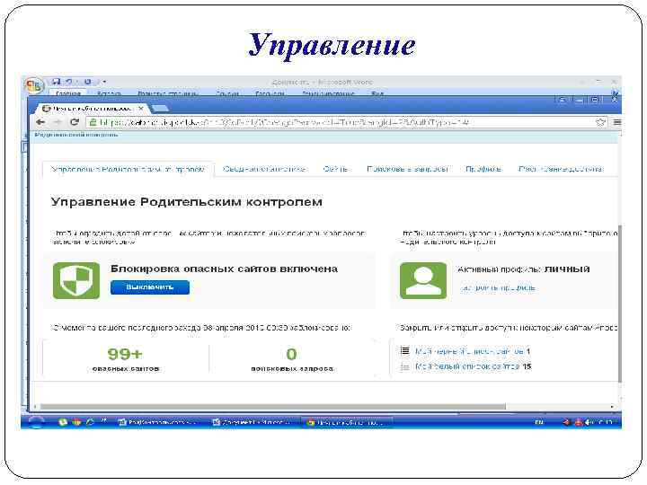Bookmark the page with the star icon
Screen dimensions: 647x485
(600, 122)
